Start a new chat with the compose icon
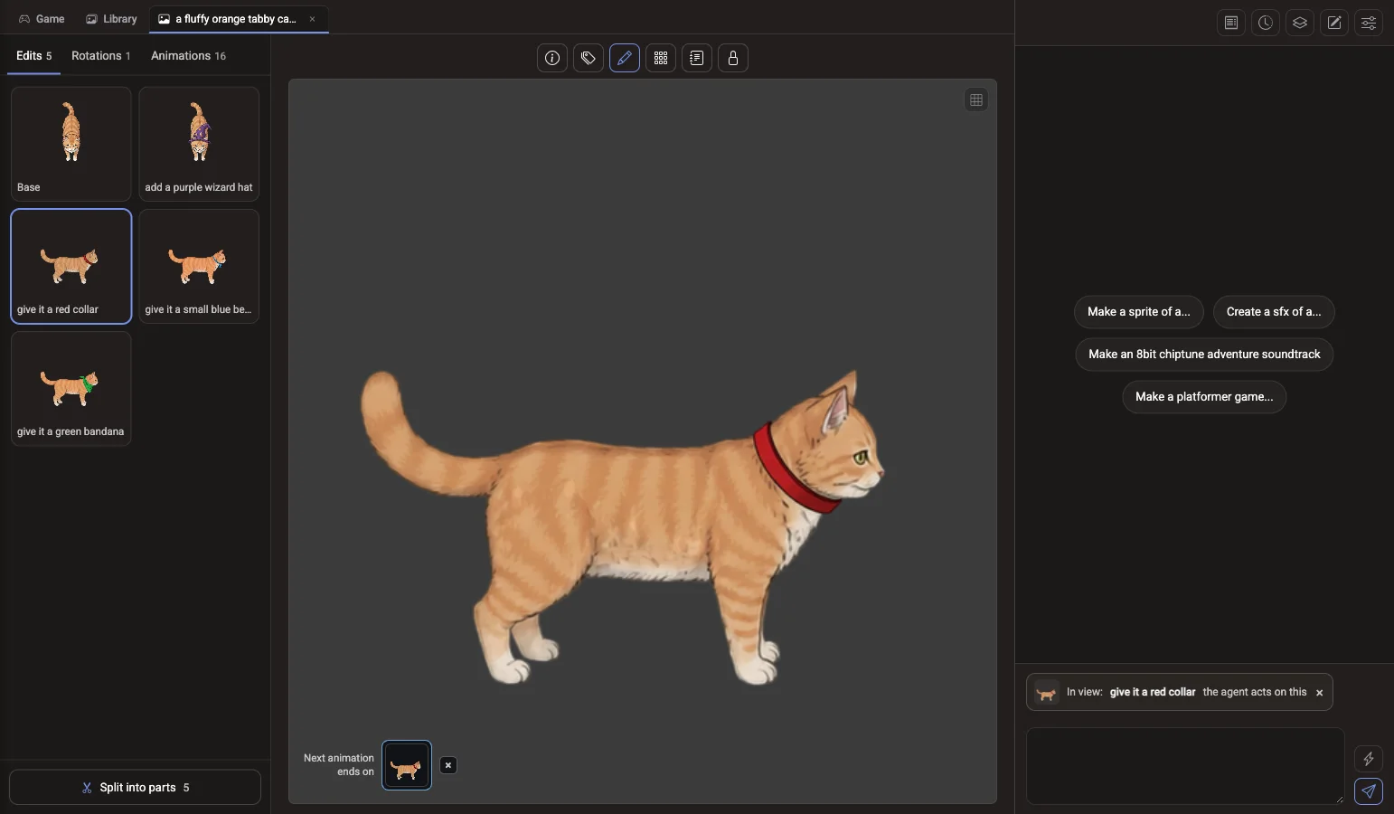The image size is (1394, 814). pyautogui.click(x=1334, y=23)
